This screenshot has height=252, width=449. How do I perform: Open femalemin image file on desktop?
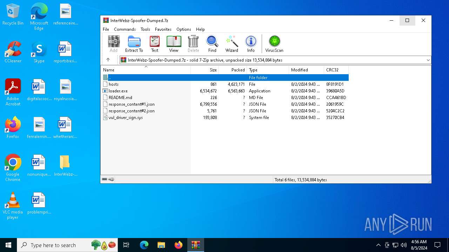39,127
